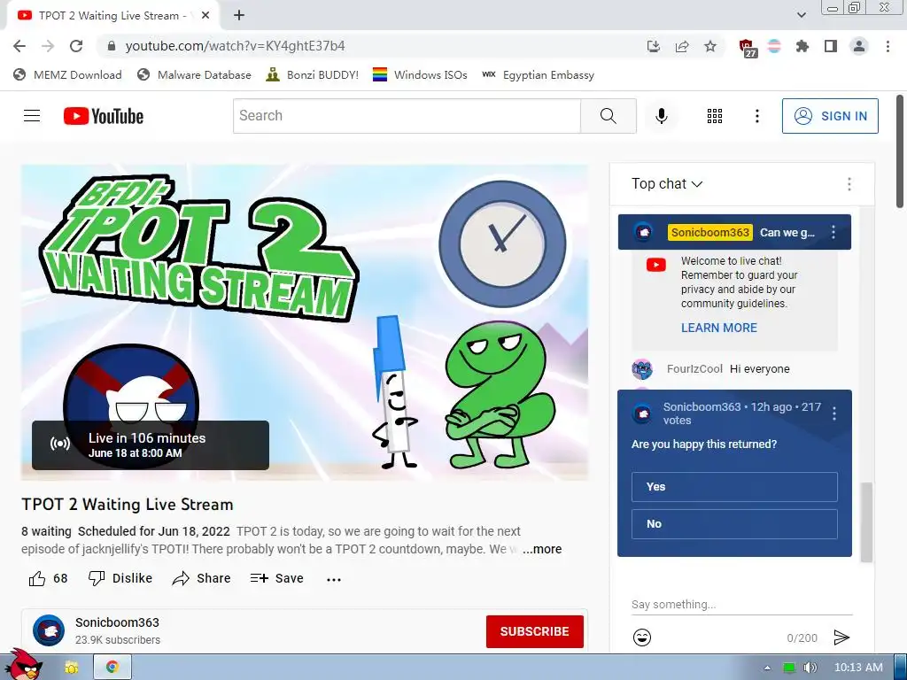
Task: Click the Say something chat input
Action: [742, 604]
